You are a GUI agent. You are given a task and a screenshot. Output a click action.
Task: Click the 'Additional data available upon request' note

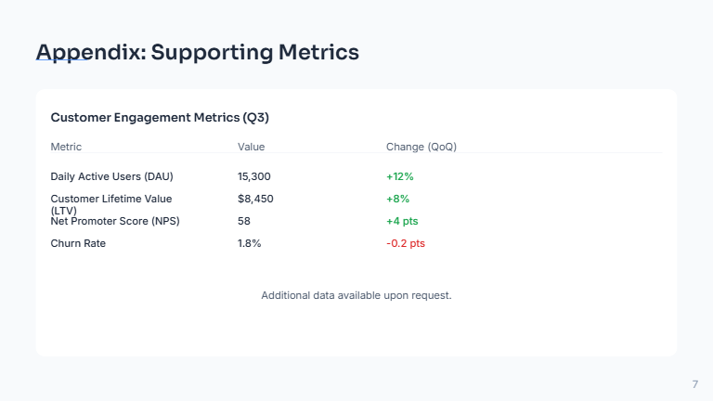pyautogui.click(x=356, y=295)
